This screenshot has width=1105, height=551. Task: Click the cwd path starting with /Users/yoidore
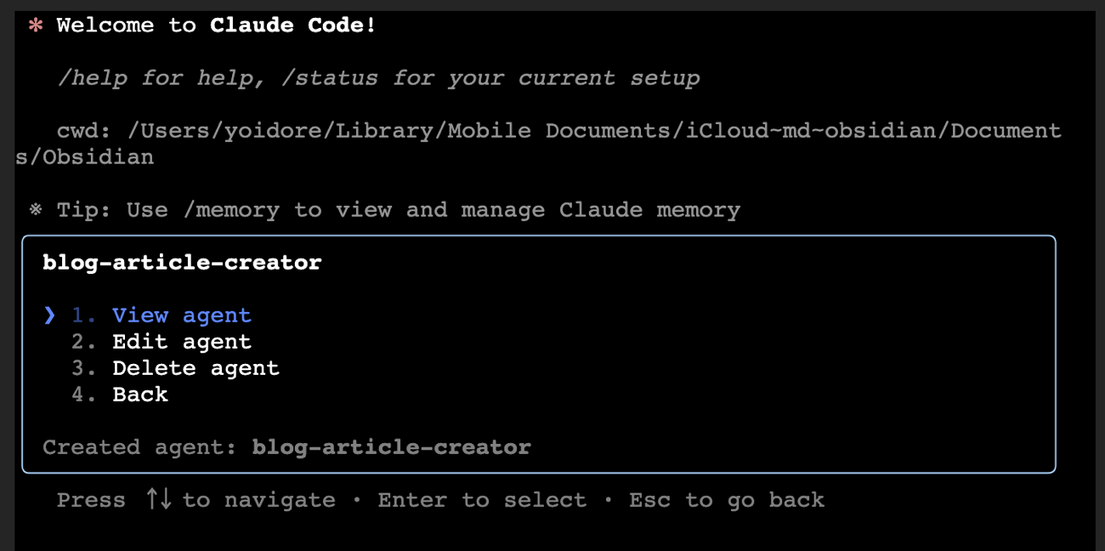(x=593, y=131)
